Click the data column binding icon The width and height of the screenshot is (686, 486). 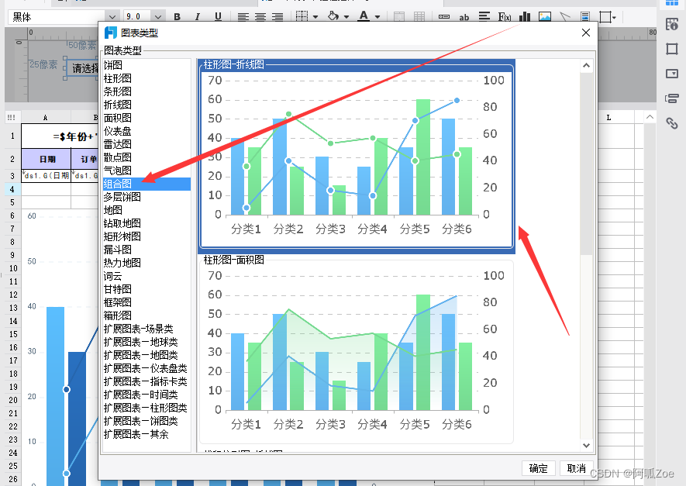click(444, 16)
